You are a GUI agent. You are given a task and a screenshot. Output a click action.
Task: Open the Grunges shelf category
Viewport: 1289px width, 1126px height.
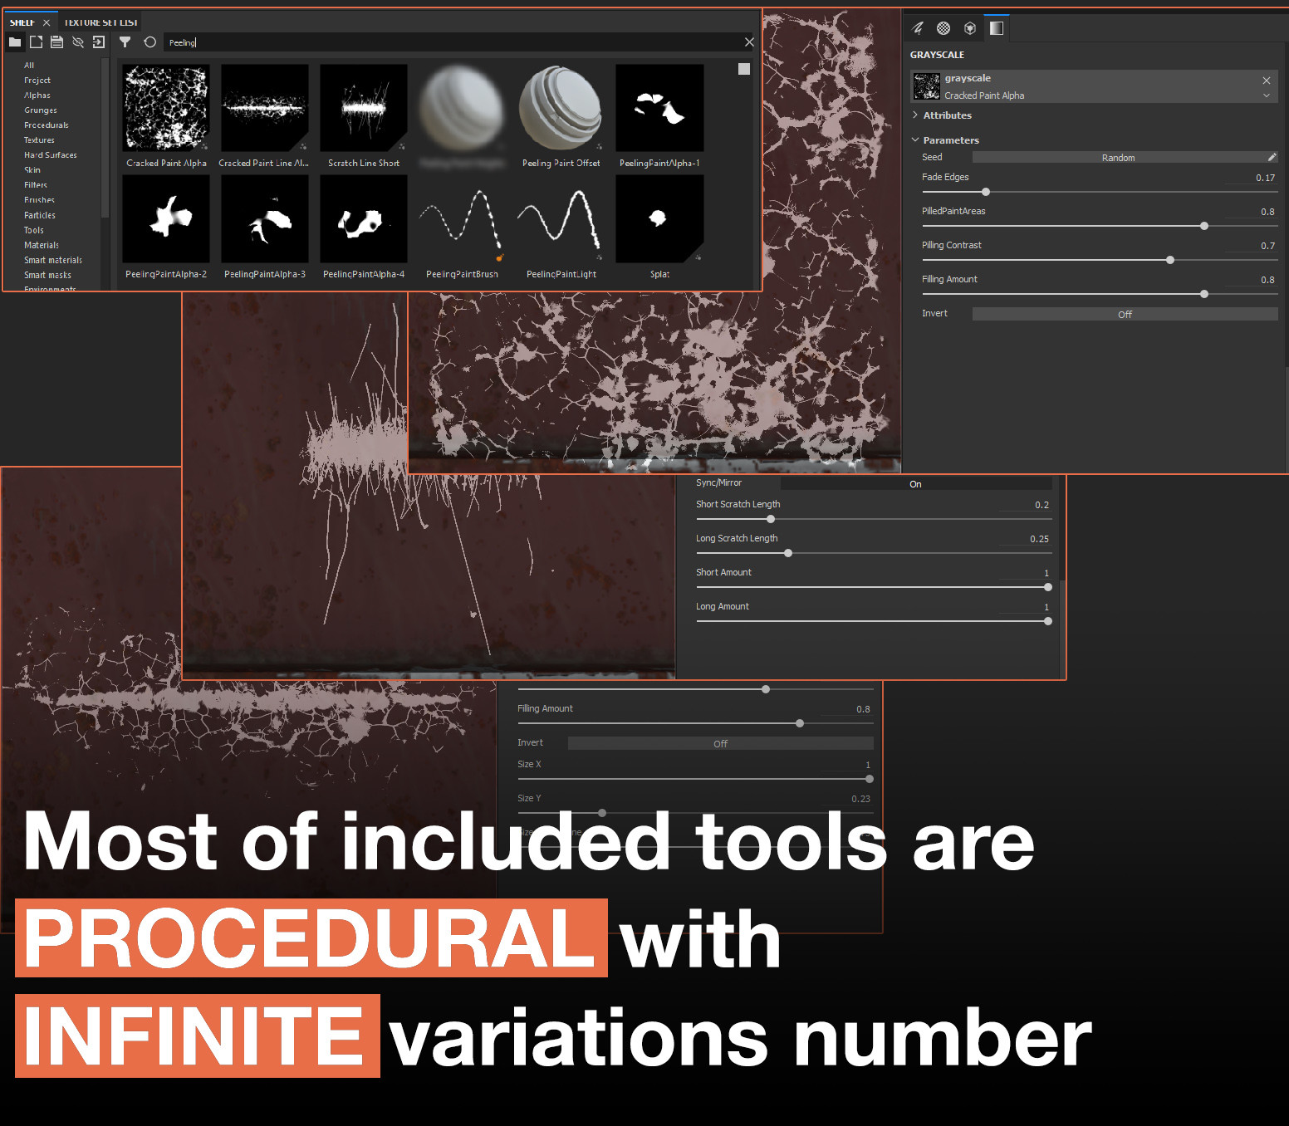[x=41, y=110]
